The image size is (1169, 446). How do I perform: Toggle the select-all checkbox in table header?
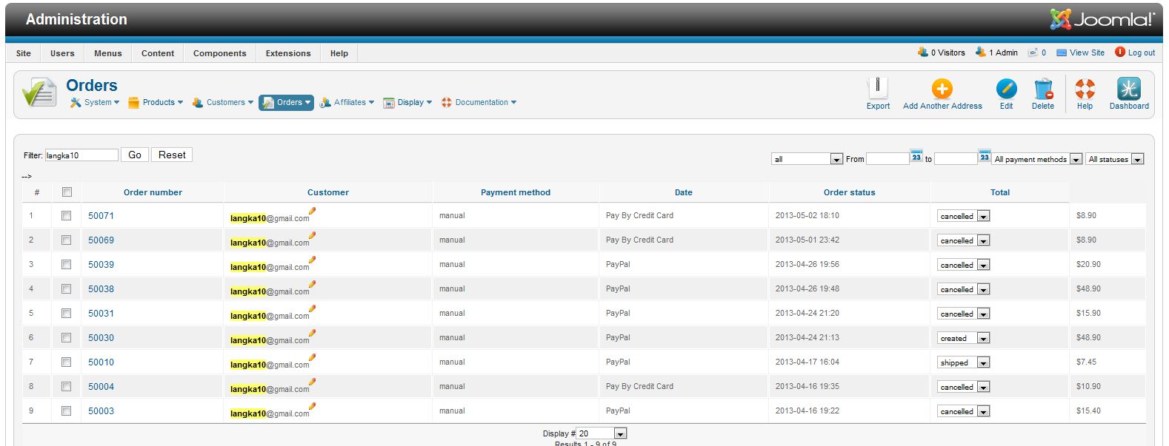point(67,192)
